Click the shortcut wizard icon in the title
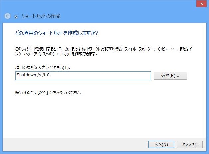Viewport: 209px width, 154px height. tap(16, 16)
